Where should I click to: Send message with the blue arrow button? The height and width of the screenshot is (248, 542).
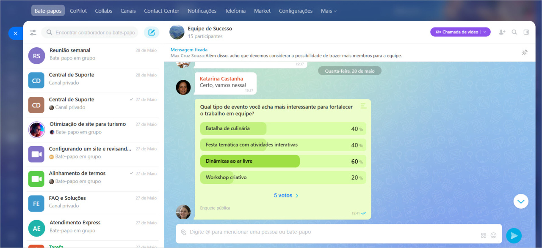tap(514, 235)
